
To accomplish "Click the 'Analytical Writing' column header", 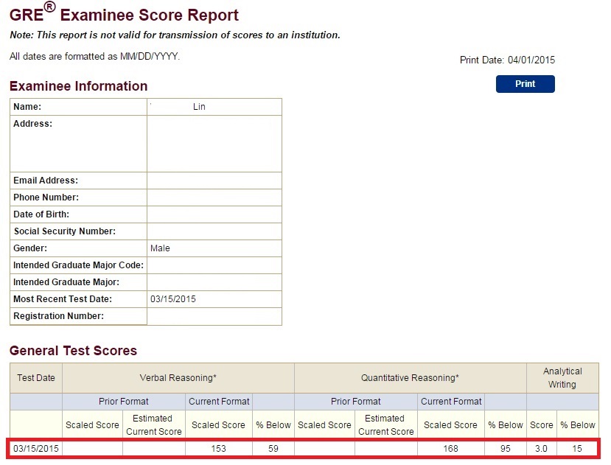I will [x=562, y=378].
